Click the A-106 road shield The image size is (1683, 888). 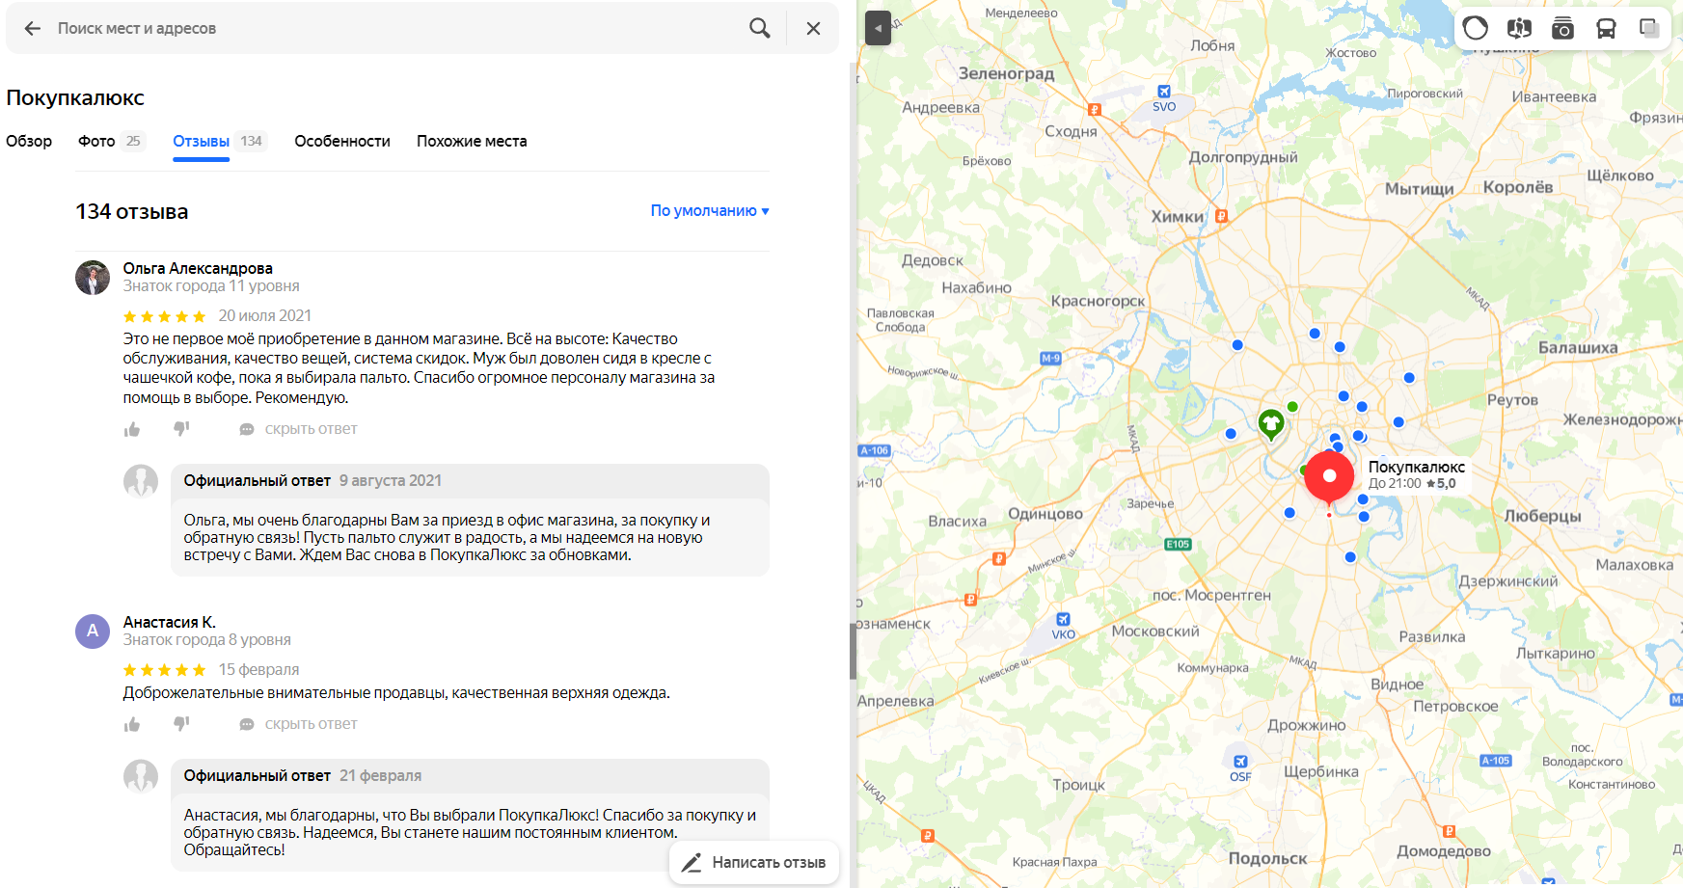pyautogui.click(x=874, y=450)
